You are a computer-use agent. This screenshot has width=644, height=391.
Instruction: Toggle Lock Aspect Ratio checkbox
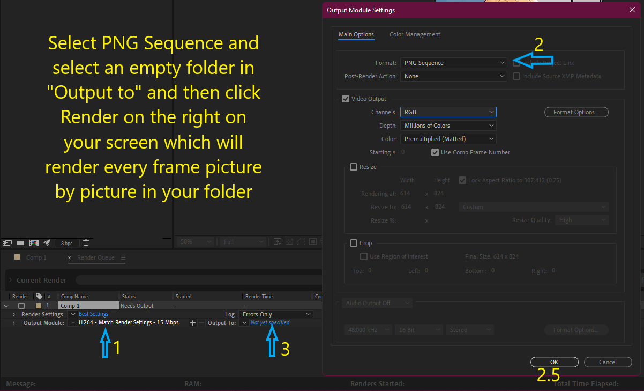click(x=462, y=180)
